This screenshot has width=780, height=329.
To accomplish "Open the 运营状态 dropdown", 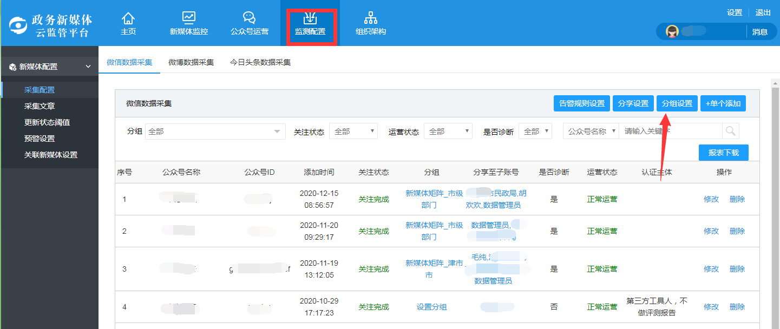I will [x=448, y=131].
